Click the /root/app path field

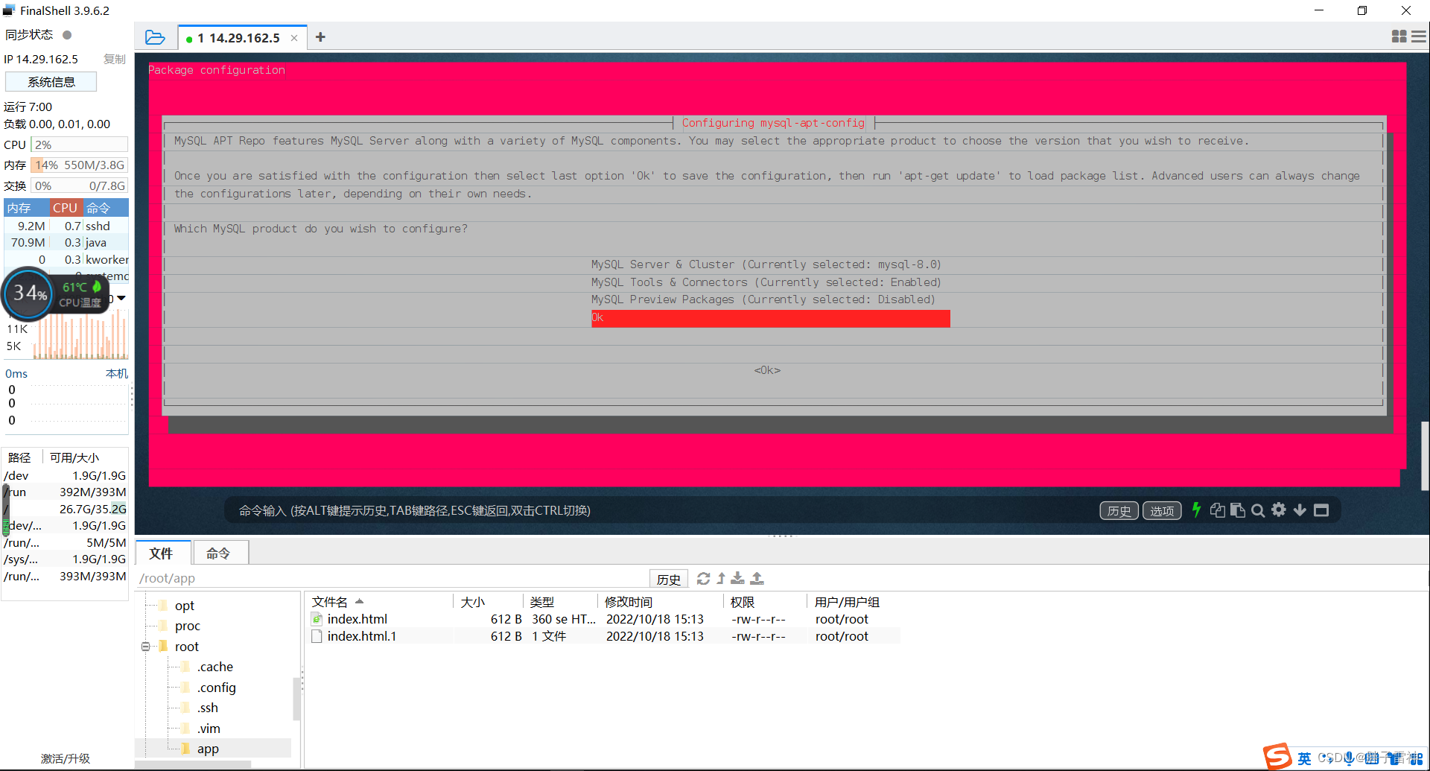click(x=392, y=578)
